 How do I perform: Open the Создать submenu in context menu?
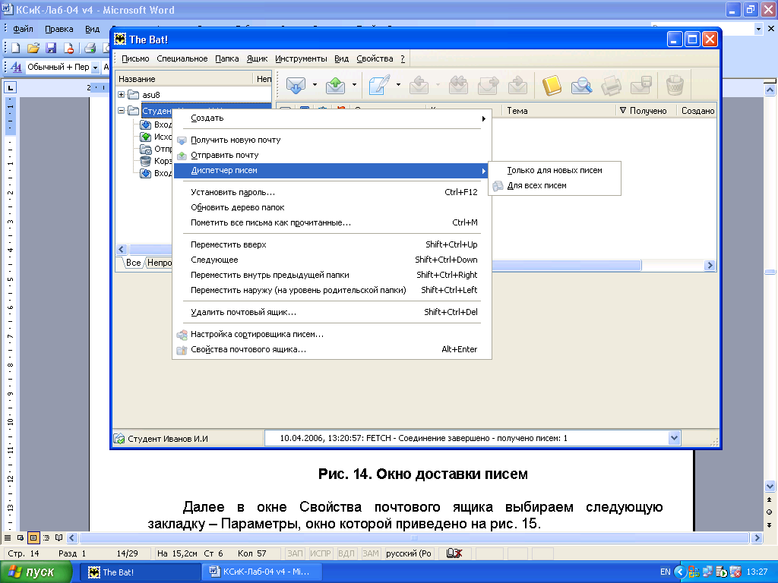[332, 118]
